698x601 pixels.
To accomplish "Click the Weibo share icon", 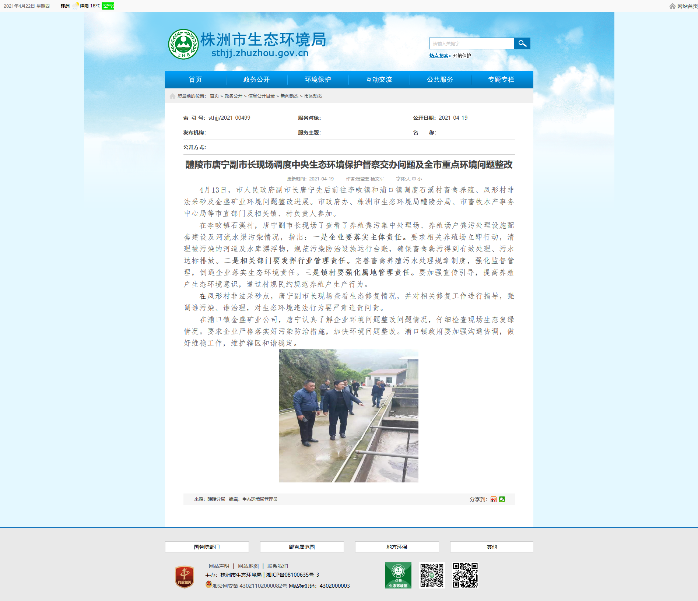I will [x=493, y=499].
